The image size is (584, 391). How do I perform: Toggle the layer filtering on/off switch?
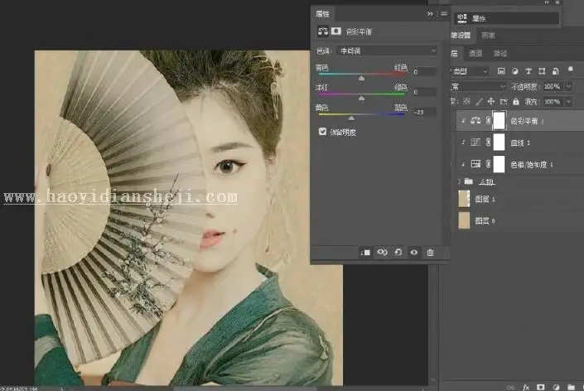570,70
